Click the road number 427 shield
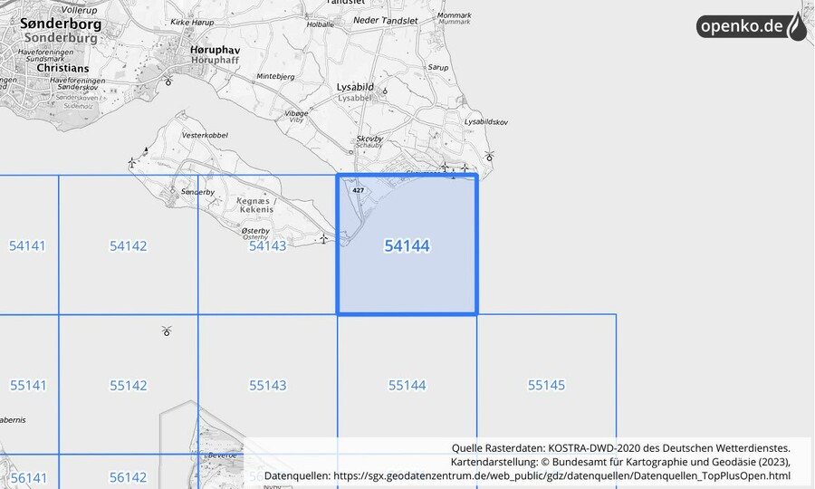 [358, 190]
